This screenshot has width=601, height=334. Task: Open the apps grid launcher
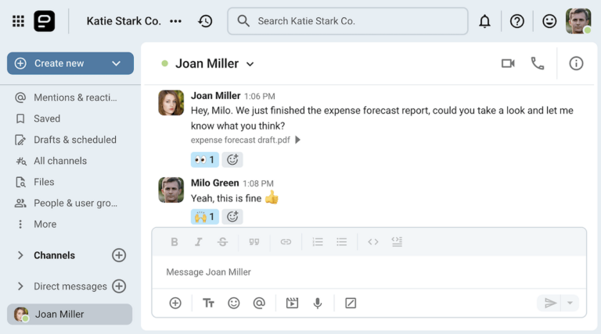[x=18, y=21]
